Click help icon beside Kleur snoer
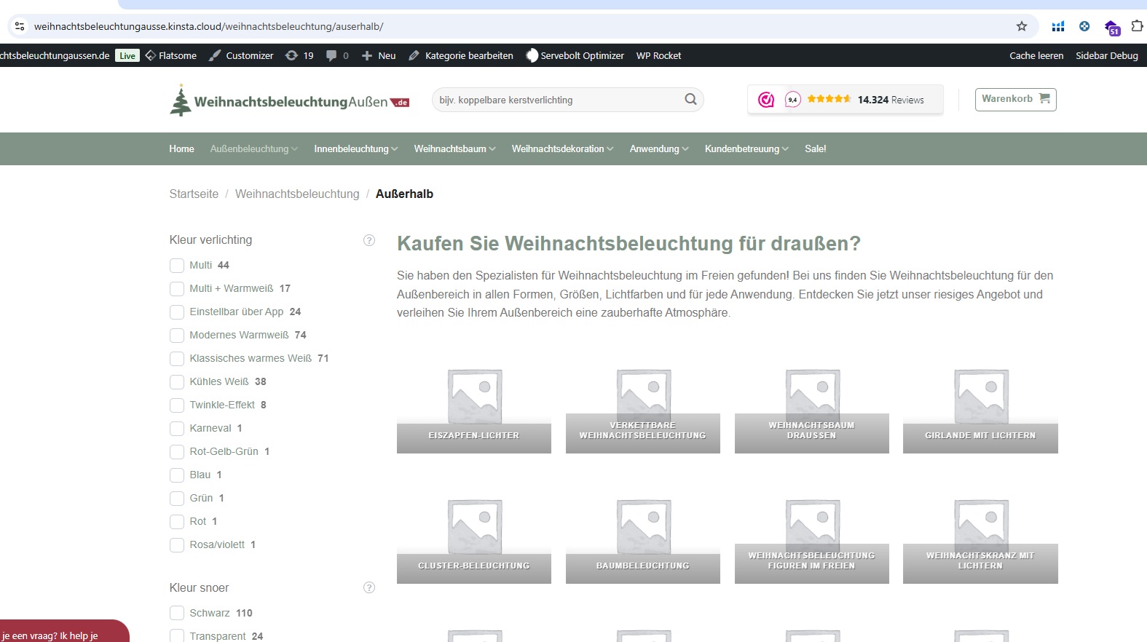The height and width of the screenshot is (642, 1147). tap(369, 587)
